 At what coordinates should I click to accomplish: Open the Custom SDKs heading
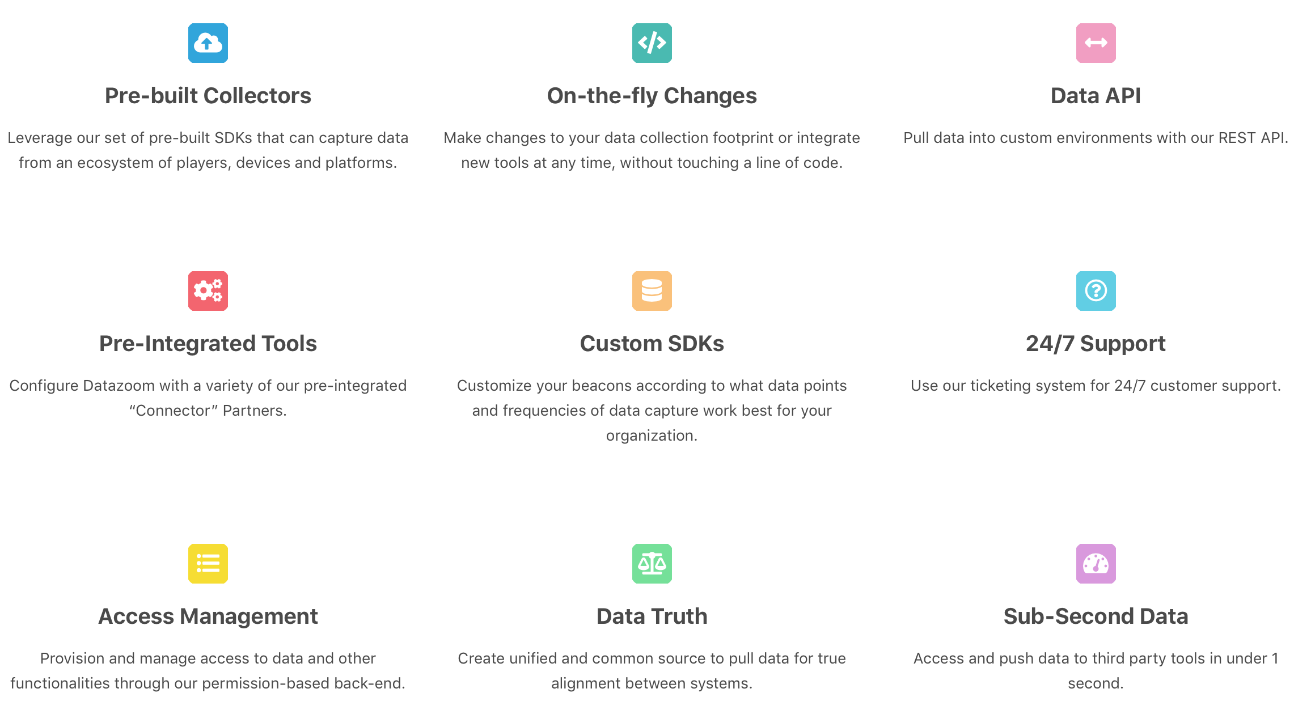point(652,344)
